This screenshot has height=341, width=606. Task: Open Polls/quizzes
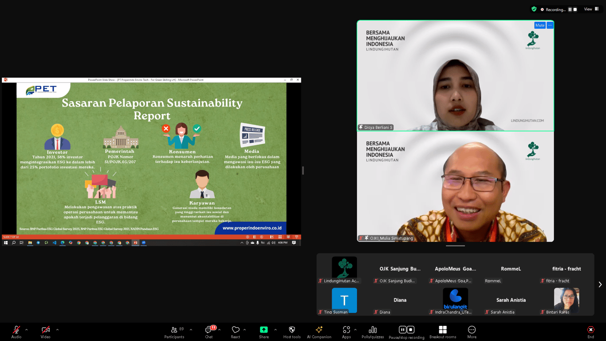point(373,332)
